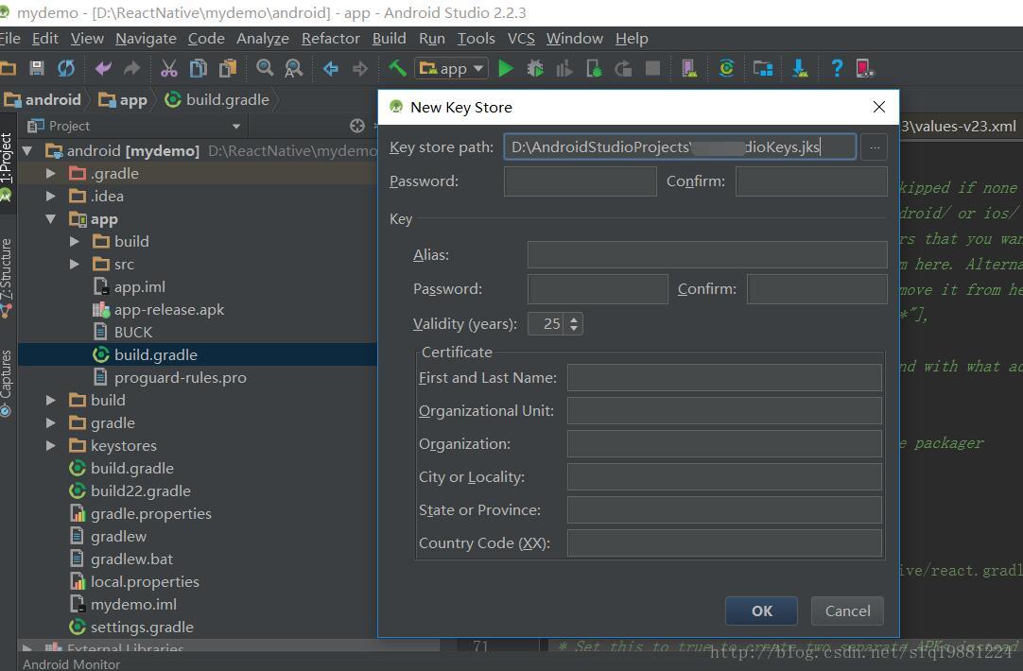Click the Sync Project with Gradle icon

pos(726,68)
